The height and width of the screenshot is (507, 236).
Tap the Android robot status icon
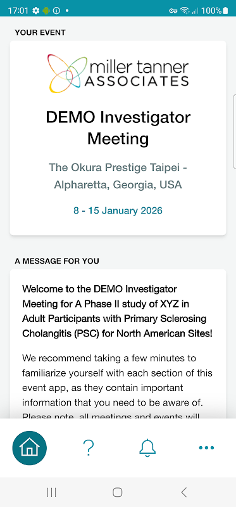tap(46, 11)
